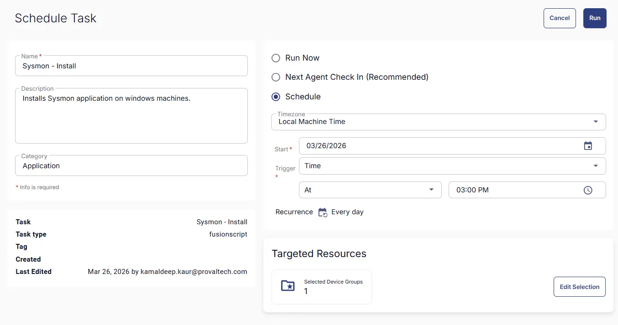Select the Run Now radio option
Viewport: 618px width, 325px height.
(276, 58)
